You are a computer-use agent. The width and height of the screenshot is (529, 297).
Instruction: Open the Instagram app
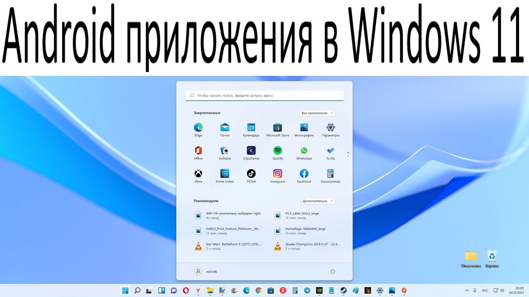coord(278,176)
